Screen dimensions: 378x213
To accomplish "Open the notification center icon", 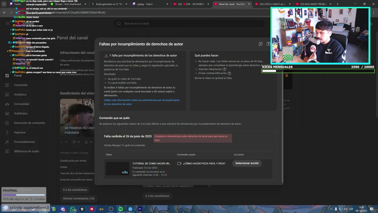I will [x=372, y=209].
